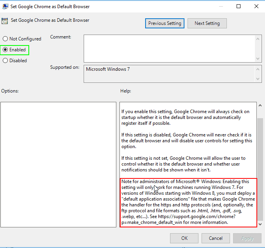
Task: Minimize the dialog window
Action: [221, 7]
